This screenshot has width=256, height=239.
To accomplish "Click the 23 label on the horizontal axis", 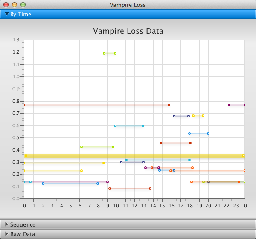I will 236,206.
